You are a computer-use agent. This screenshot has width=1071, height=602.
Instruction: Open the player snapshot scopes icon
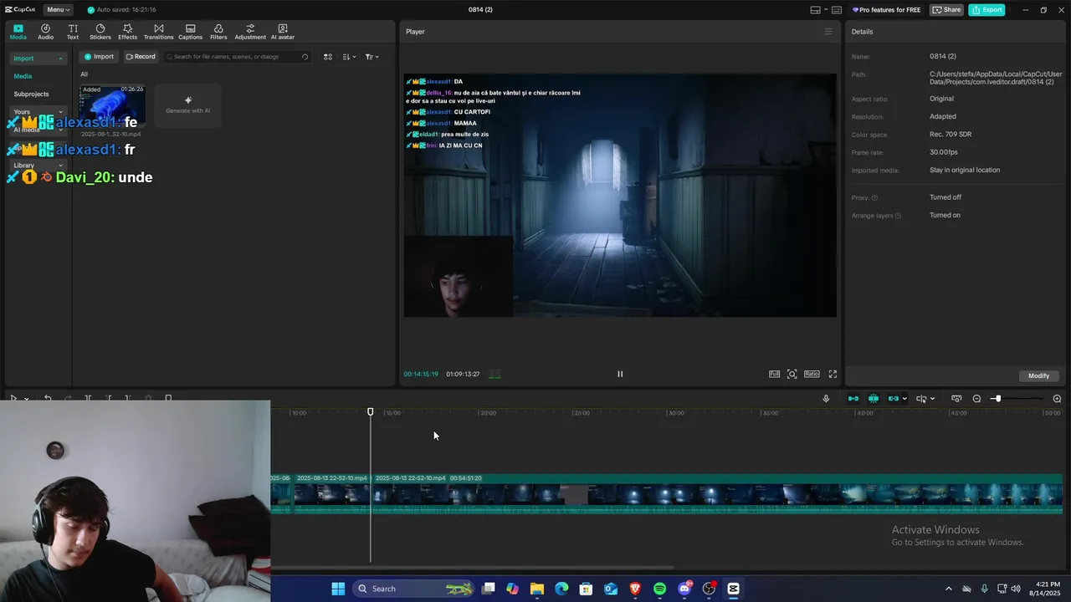[792, 374]
